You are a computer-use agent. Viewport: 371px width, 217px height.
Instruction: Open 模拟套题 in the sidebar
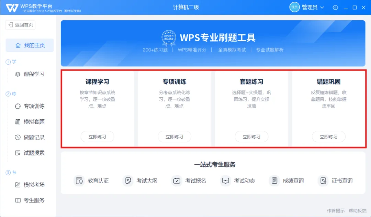(x=30, y=122)
